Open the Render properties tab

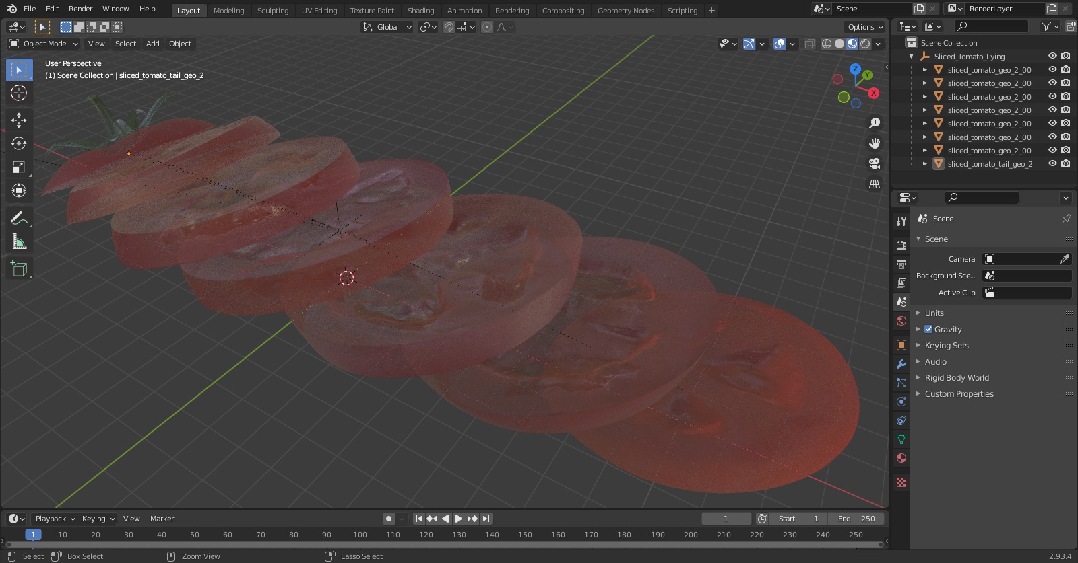901,246
